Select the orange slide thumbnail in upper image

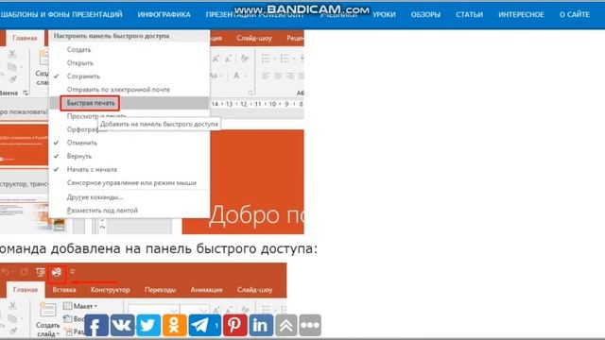coord(24,144)
